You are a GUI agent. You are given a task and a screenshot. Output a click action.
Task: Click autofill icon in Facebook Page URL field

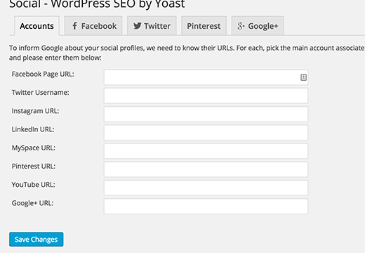click(x=303, y=77)
